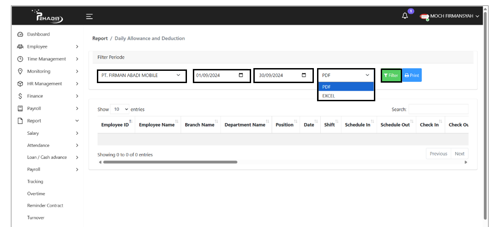The width and height of the screenshot is (494, 227).
Task: Click into the table Search field
Action: (438, 109)
